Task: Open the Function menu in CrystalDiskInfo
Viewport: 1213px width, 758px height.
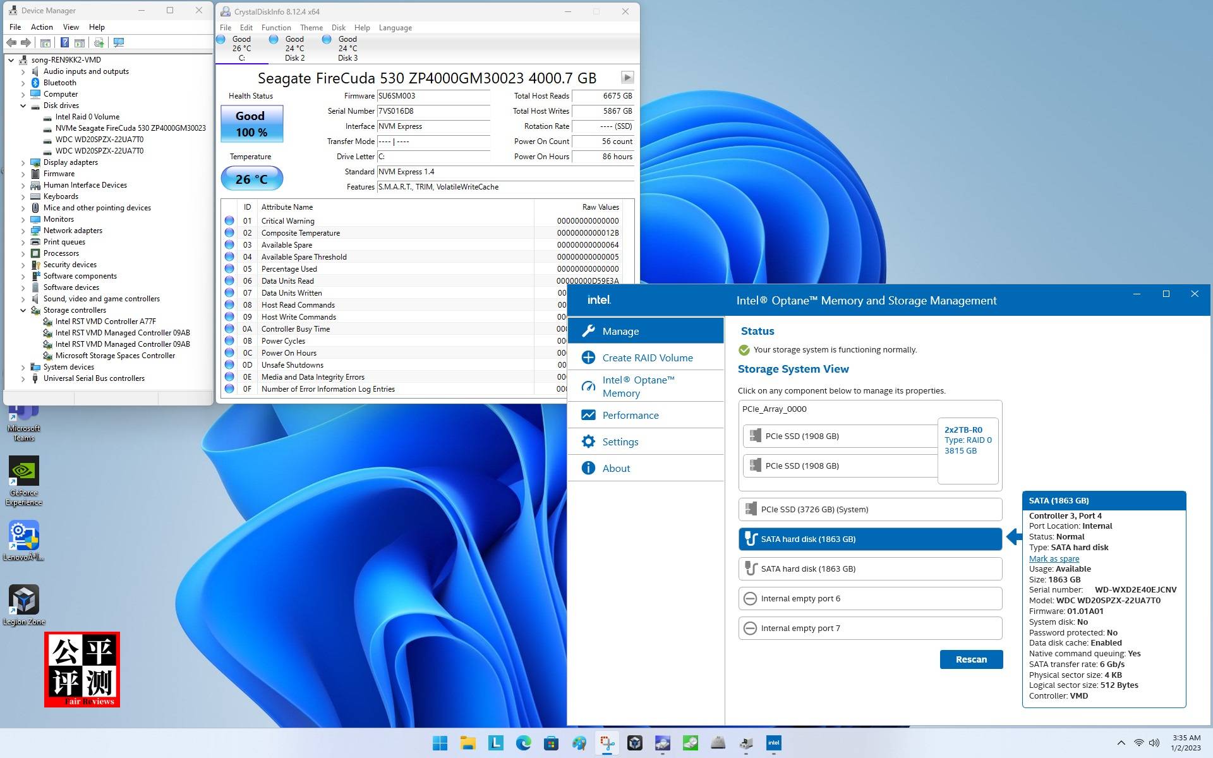Action: (276, 28)
